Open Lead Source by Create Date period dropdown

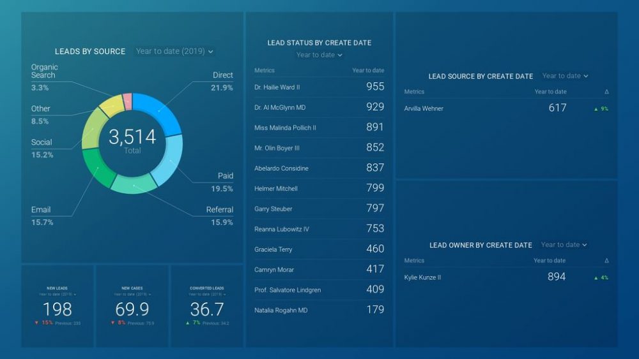tap(565, 76)
